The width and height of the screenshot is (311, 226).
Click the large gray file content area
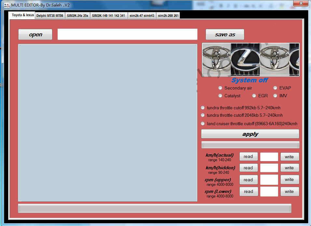click(x=108, y=123)
